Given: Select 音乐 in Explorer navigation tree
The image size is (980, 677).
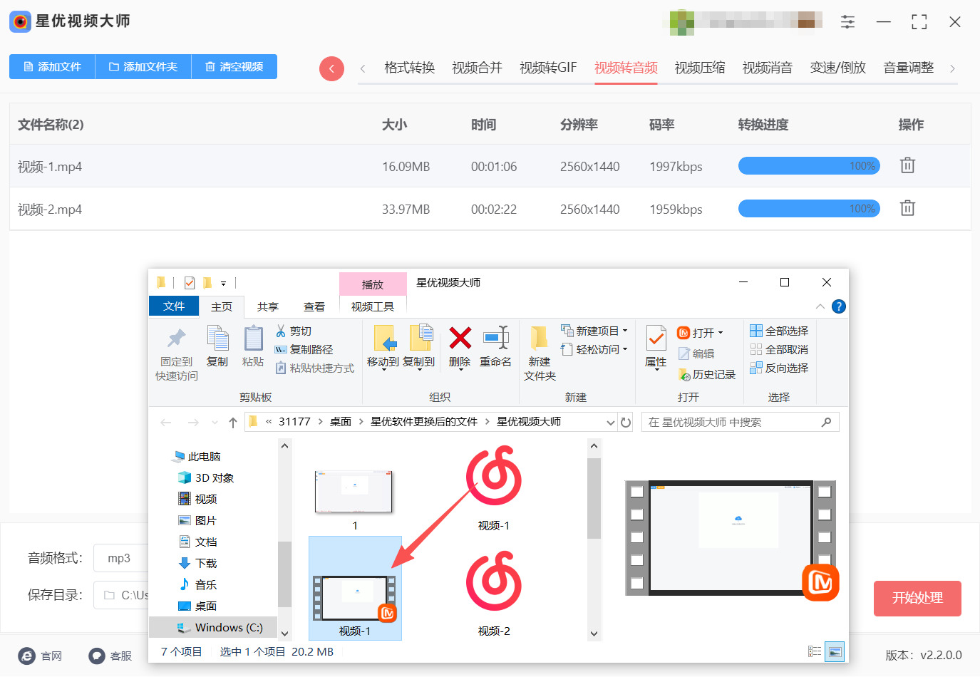Looking at the screenshot, I should click(205, 585).
